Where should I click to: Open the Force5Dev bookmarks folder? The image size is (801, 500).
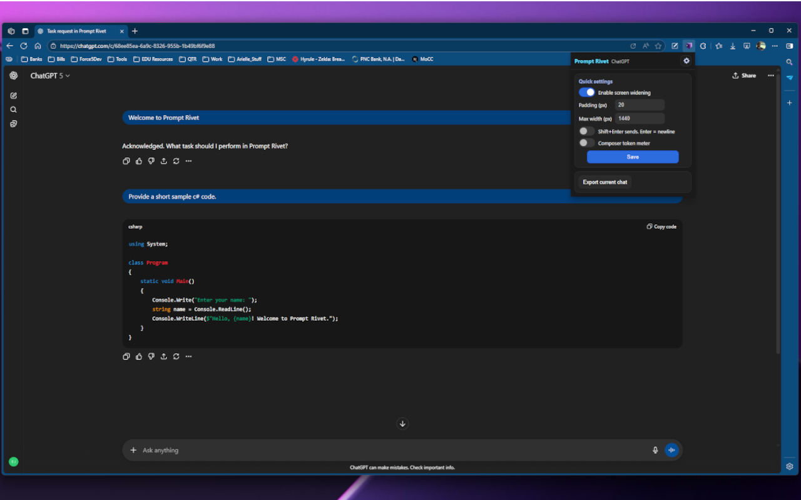pyautogui.click(x=86, y=59)
